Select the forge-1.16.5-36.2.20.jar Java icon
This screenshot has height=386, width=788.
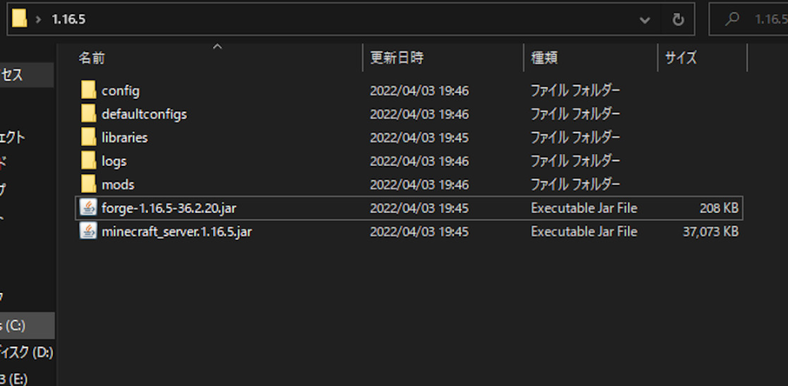pyautogui.click(x=88, y=208)
